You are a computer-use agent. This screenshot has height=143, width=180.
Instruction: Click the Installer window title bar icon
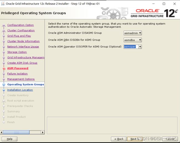pos(3,4)
